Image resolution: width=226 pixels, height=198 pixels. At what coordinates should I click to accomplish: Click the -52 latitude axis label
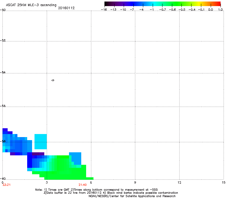pyautogui.click(x=3, y=41)
